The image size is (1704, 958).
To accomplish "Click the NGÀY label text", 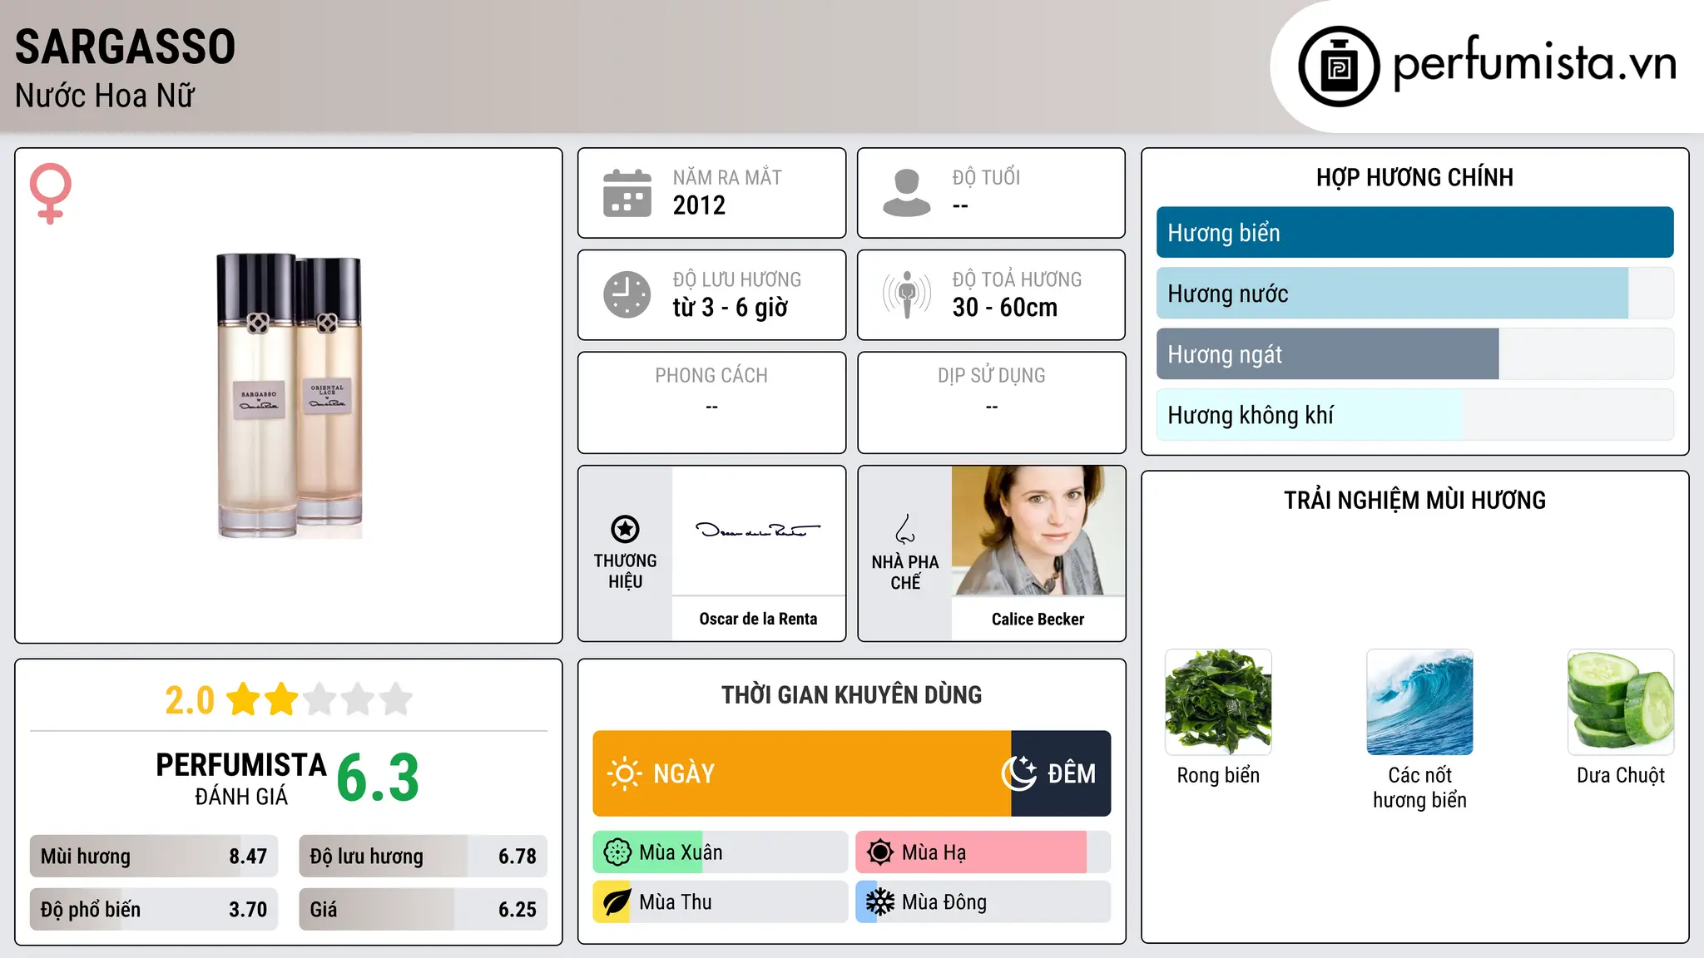I will [x=684, y=773].
